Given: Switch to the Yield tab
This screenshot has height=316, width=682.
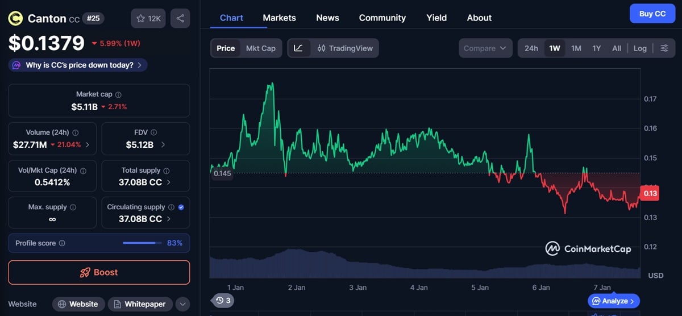Looking at the screenshot, I should point(436,18).
